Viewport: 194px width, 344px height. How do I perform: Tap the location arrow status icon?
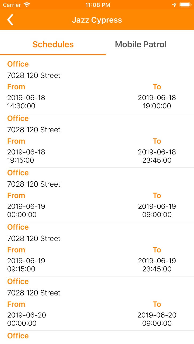point(174,5)
